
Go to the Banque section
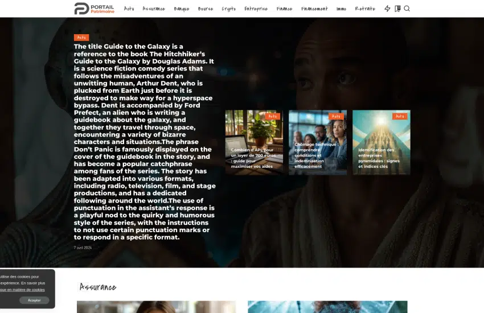[x=182, y=9]
